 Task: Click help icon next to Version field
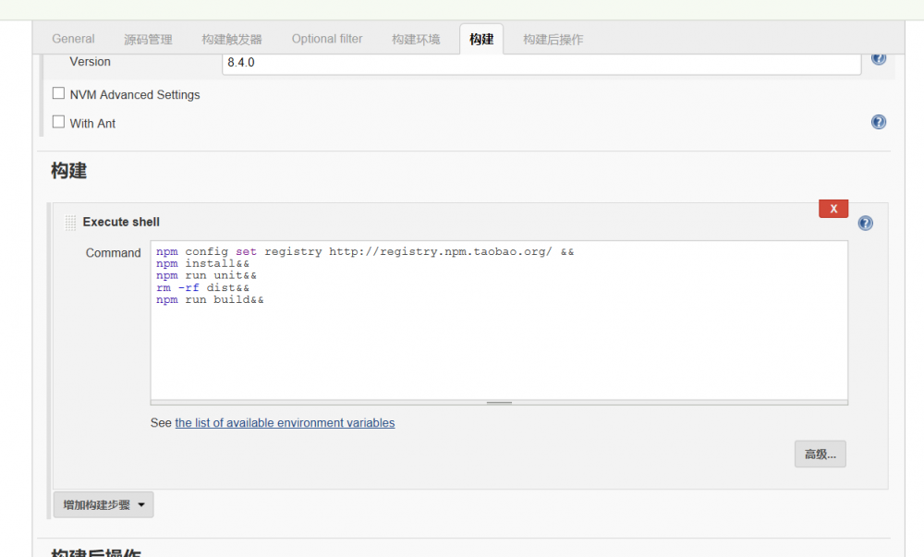[x=878, y=58]
